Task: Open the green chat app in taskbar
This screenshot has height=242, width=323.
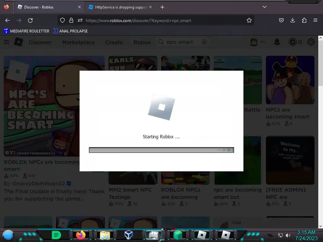Action: click(x=56, y=235)
